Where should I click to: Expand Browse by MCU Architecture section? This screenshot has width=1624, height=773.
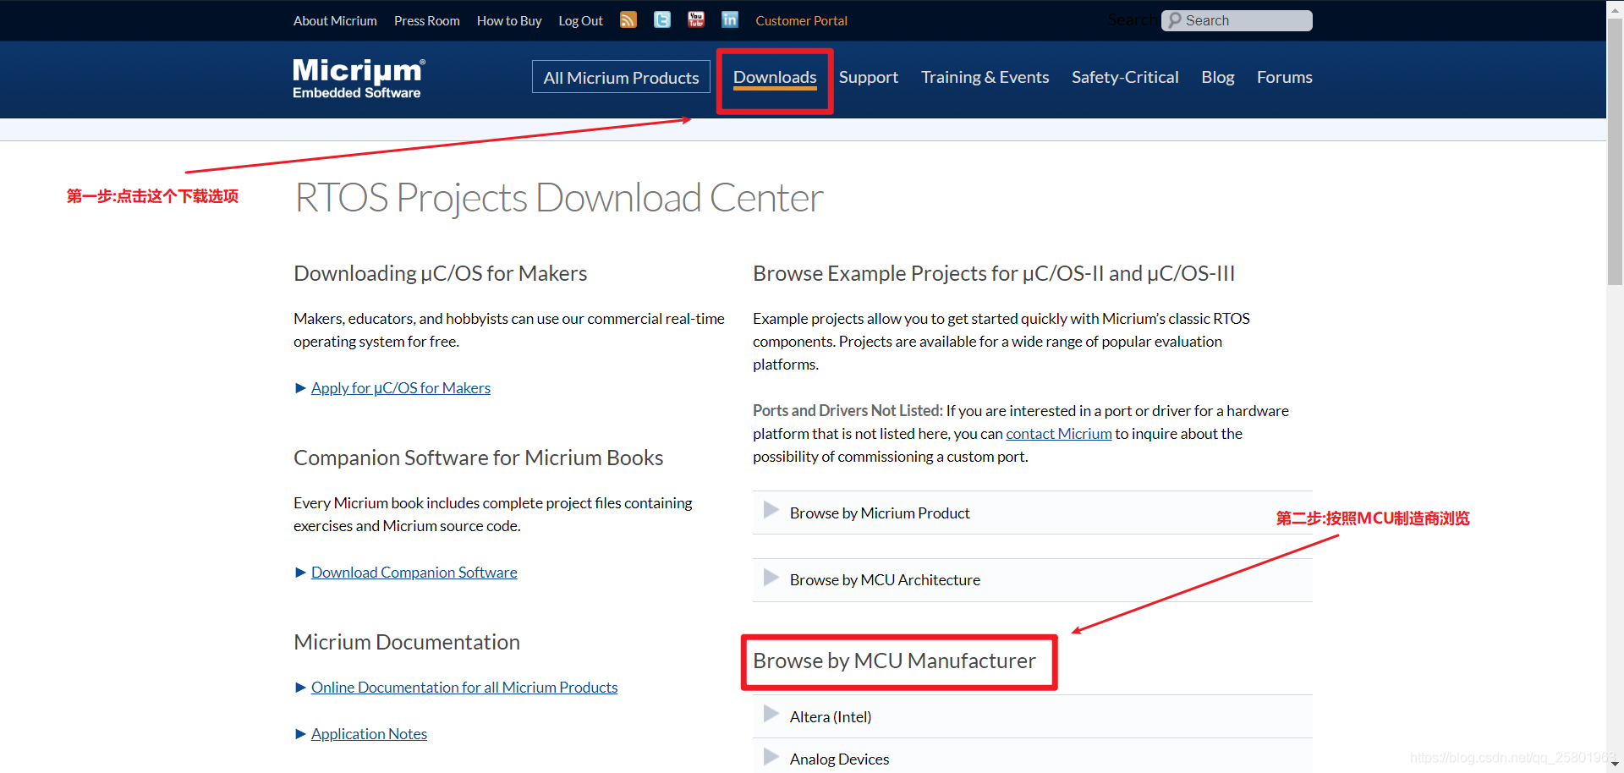tap(1032, 580)
